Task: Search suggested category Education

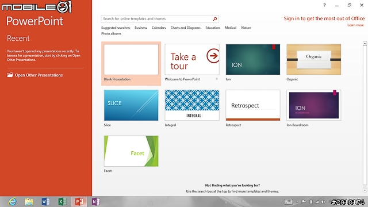Action: click(213, 28)
